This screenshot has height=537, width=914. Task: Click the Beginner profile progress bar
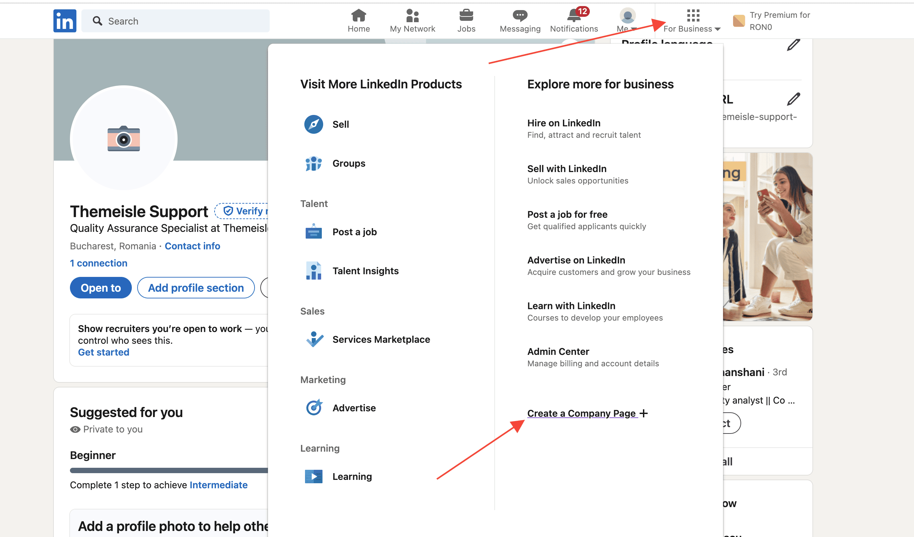169,470
